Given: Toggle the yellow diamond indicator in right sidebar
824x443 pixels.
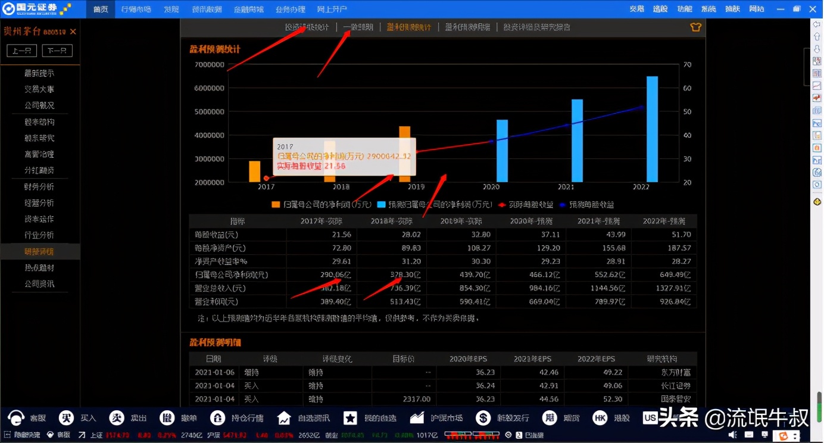Looking at the screenshot, I should [x=817, y=201].
